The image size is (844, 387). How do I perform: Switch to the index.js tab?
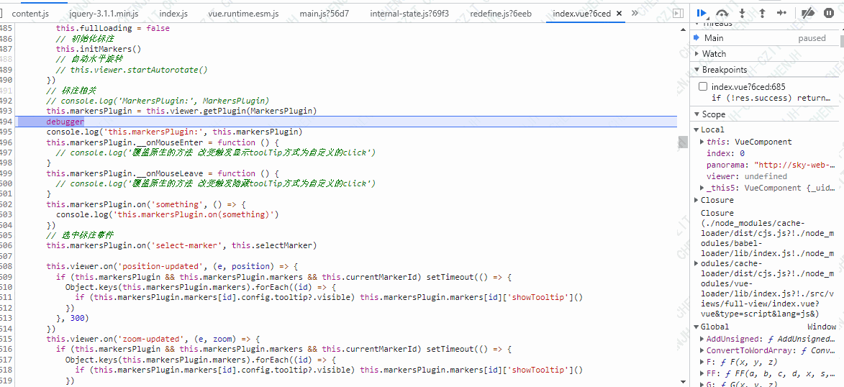[x=175, y=14]
